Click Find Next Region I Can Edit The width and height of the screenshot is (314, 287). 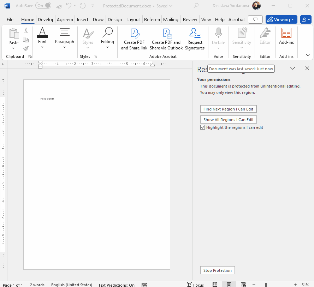click(228, 109)
